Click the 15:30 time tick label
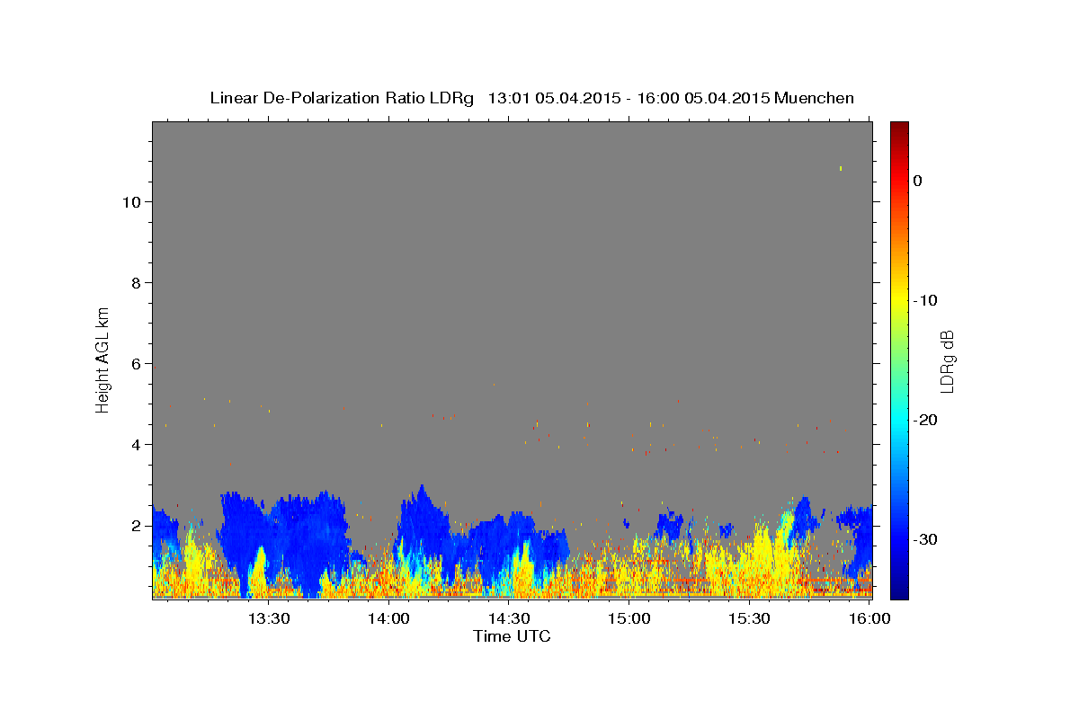 (750, 618)
